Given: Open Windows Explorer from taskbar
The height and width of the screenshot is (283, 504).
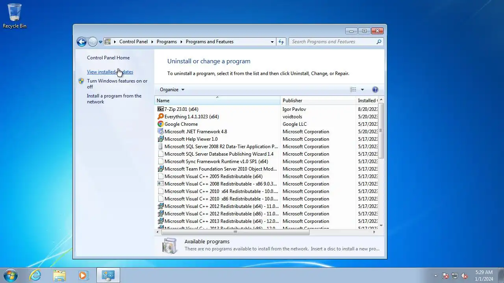Looking at the screenshot, I should tap(59, 275).
